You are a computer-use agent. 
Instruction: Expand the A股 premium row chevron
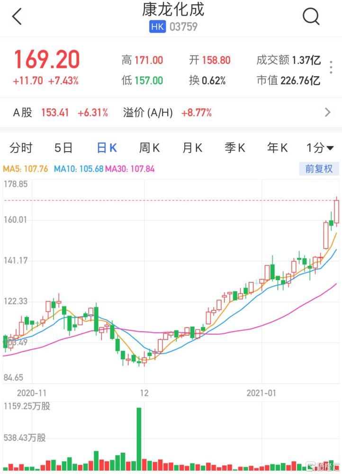click(327, 112)
